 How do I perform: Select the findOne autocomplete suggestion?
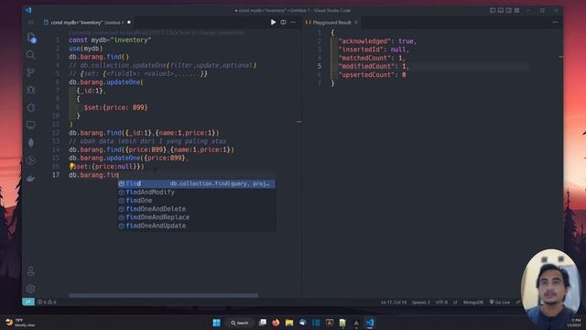pos(197,201)
